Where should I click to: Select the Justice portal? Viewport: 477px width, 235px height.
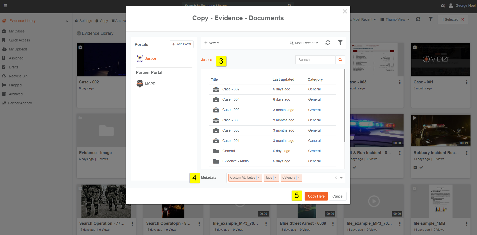coord(150,58)
